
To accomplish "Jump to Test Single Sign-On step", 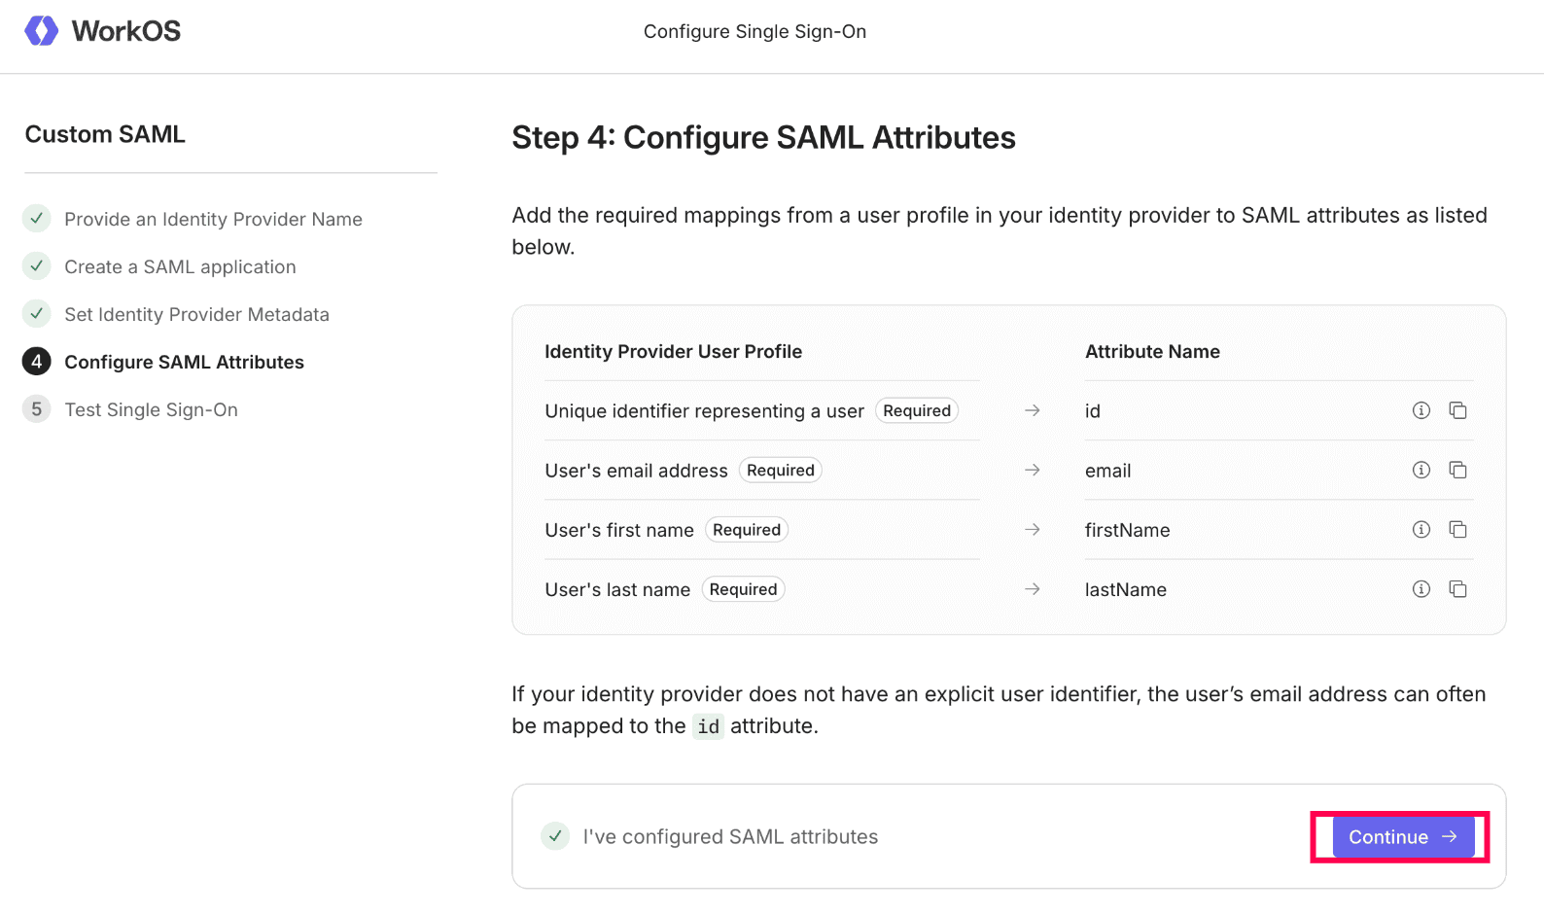I will click(x=151, y=410).
